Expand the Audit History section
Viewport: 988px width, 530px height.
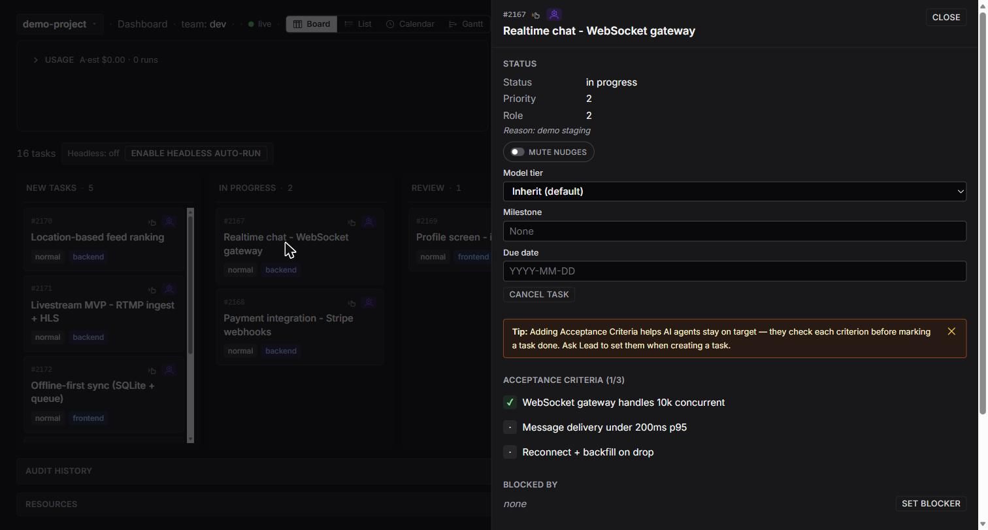click(254, 471)
